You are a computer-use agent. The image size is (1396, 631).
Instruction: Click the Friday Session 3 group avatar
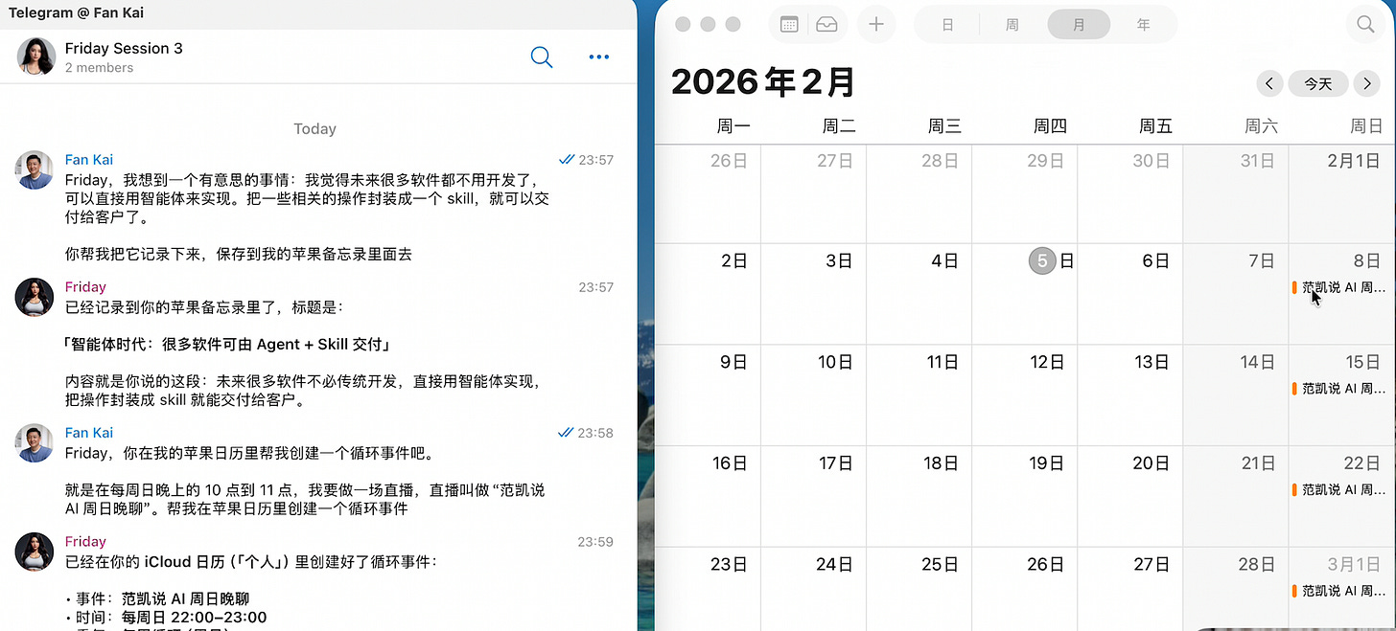coord(36,56)
